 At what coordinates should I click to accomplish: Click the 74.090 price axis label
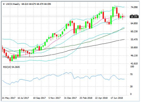(x=134, y=7)
